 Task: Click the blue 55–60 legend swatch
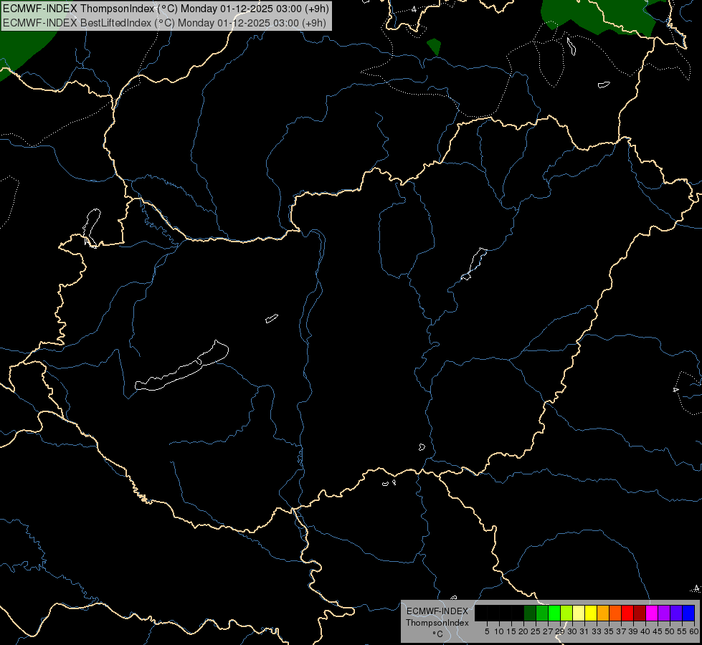[688, 613]
